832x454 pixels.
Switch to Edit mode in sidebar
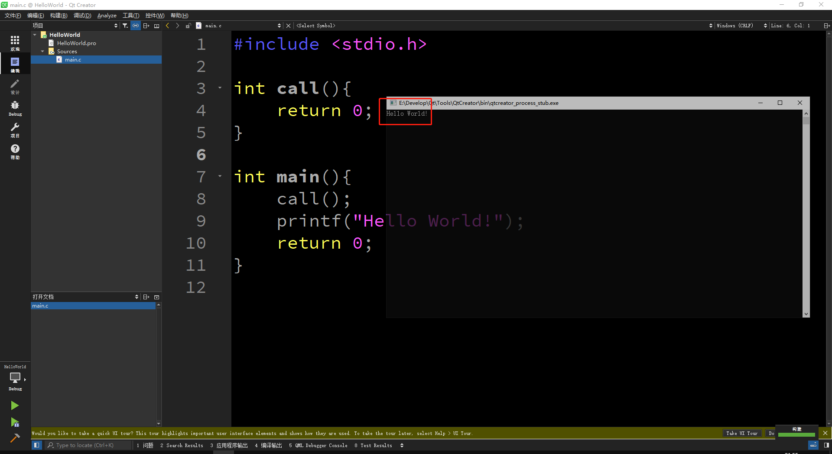tap(15, 64)
